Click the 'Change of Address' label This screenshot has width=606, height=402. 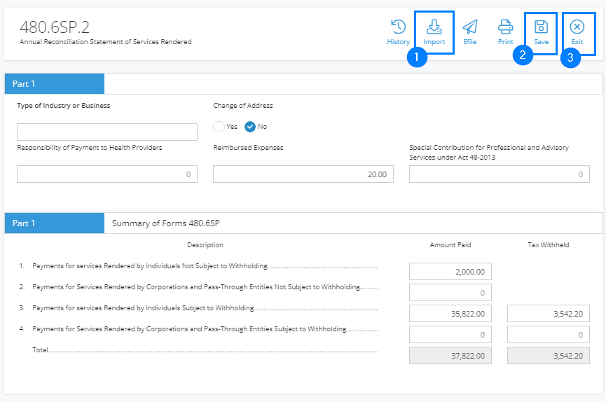[243, 106]
